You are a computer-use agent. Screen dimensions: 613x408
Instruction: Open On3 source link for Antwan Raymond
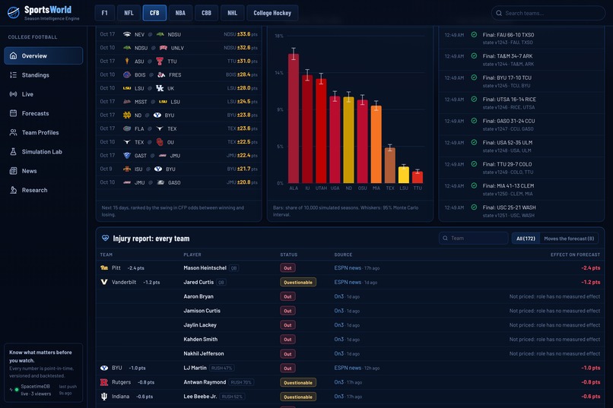339,382
